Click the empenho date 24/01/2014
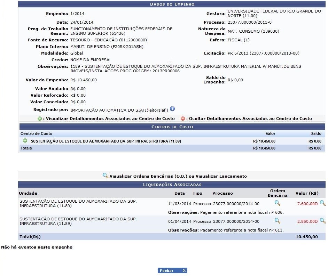 82,22
